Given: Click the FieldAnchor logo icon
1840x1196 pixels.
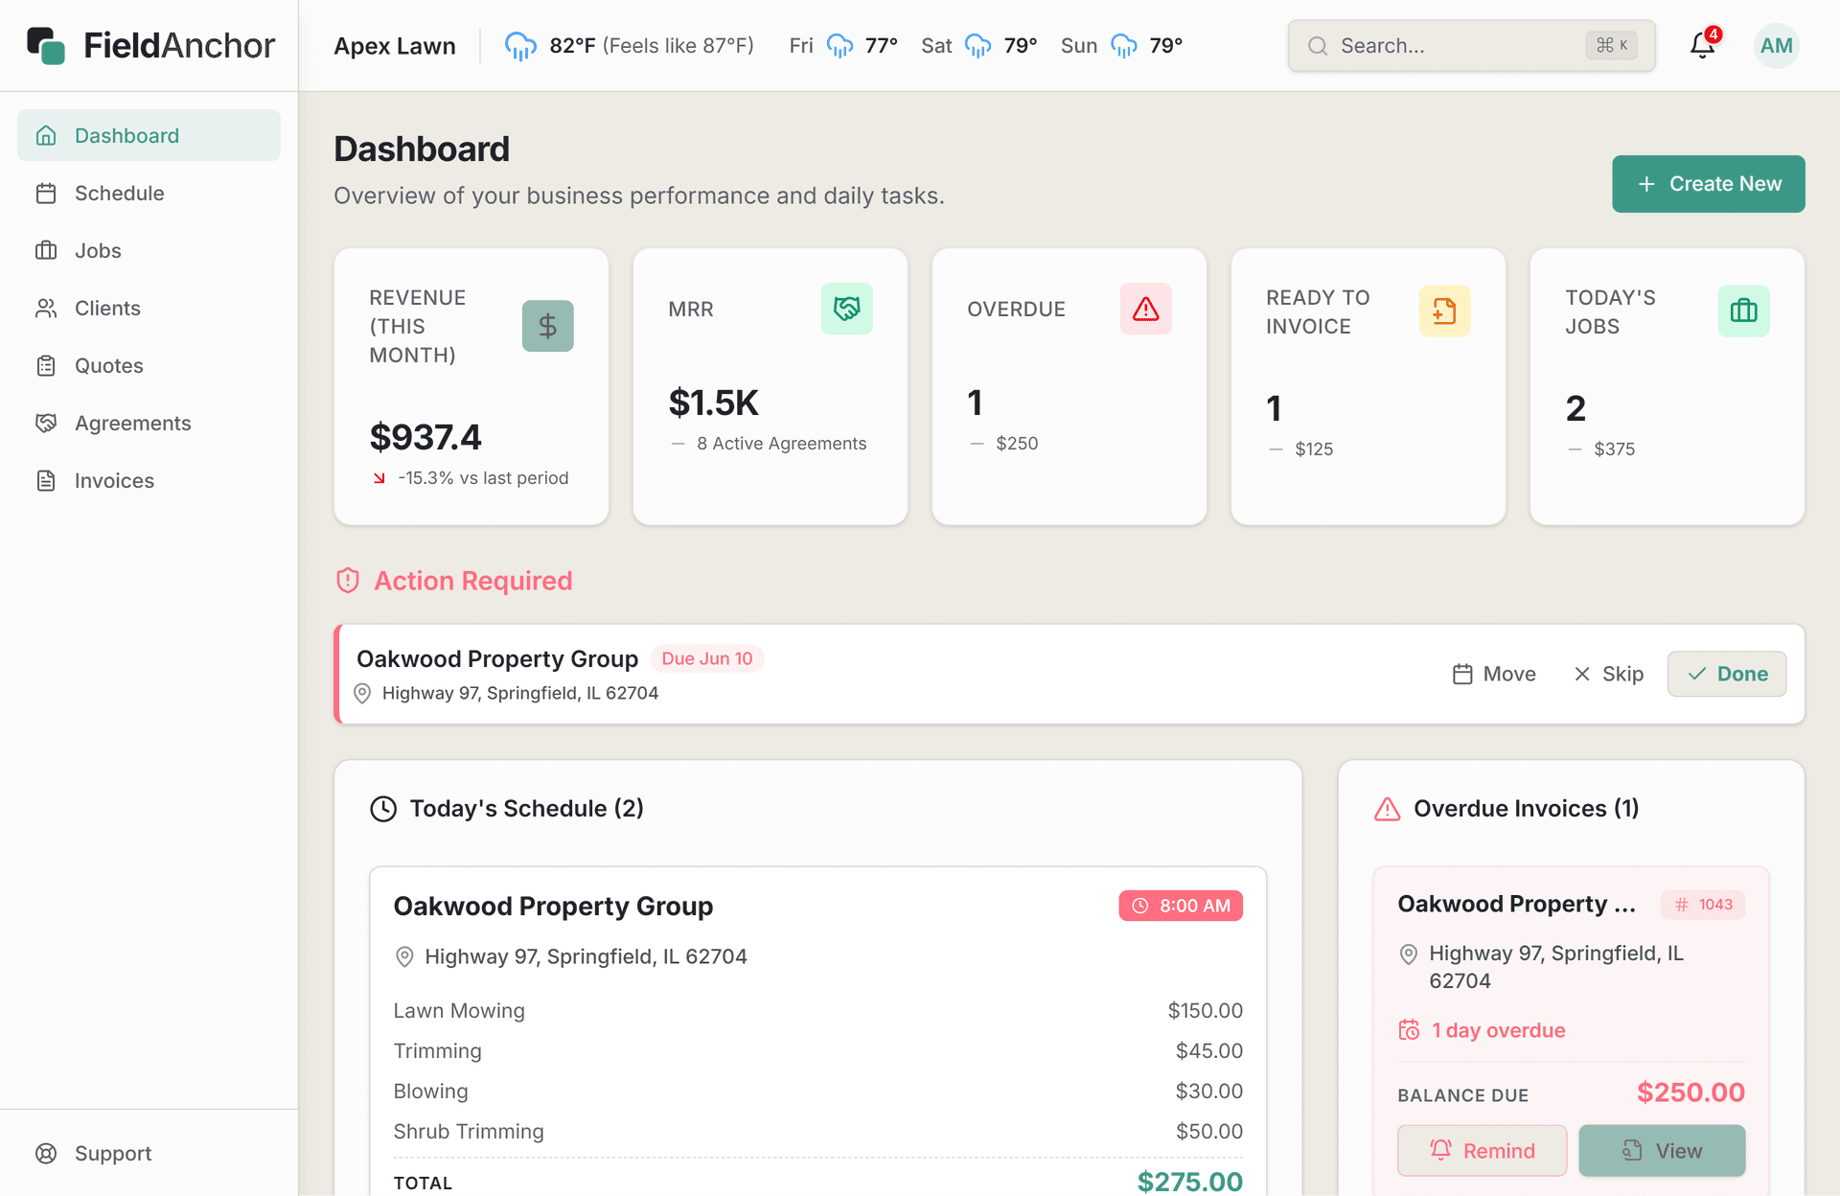Looking at the screenshot, I should (45, 44).
